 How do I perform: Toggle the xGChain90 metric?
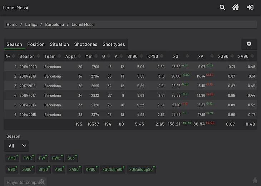[112, 170]
